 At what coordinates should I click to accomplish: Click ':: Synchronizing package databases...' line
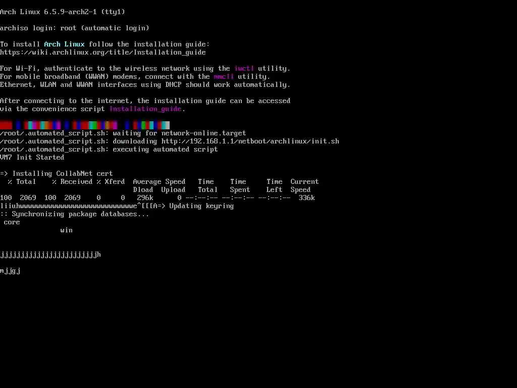(x=75, y=214)
